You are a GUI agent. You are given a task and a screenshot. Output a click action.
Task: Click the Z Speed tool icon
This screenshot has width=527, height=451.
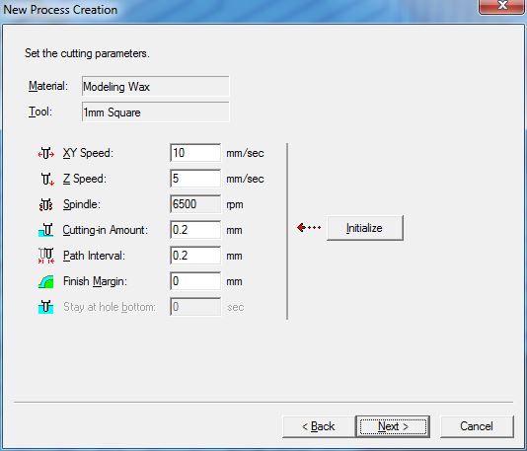(47, 180)
